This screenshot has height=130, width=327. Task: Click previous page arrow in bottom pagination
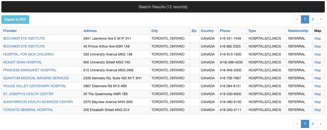point(297,124)
